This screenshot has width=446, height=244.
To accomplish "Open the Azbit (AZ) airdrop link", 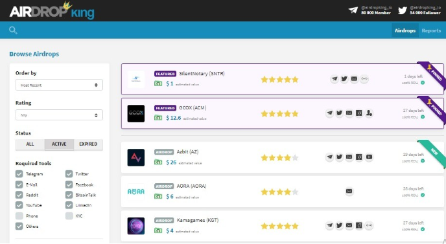I will pos(187,151).
